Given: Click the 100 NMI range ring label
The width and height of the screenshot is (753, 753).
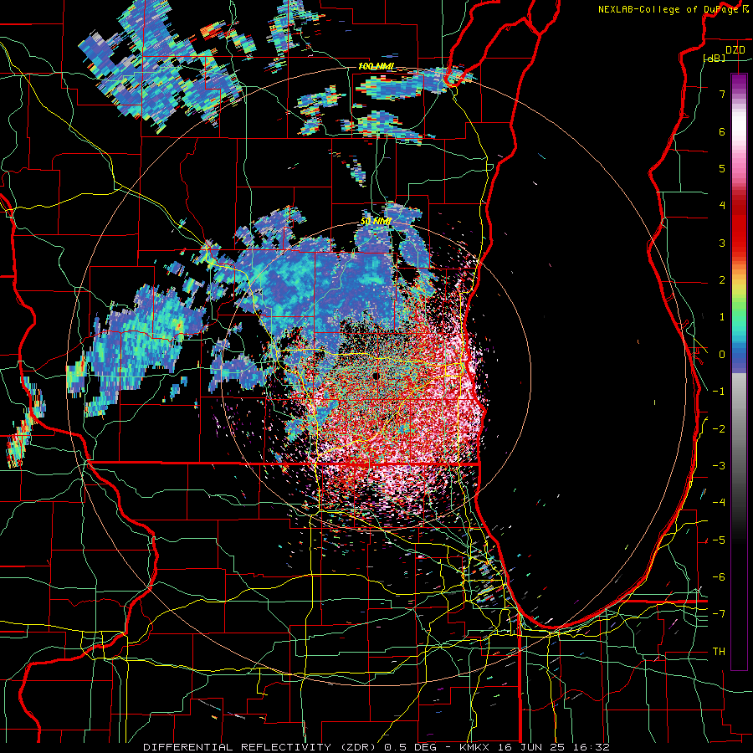Looking at the screenshot, I should 376,66.
